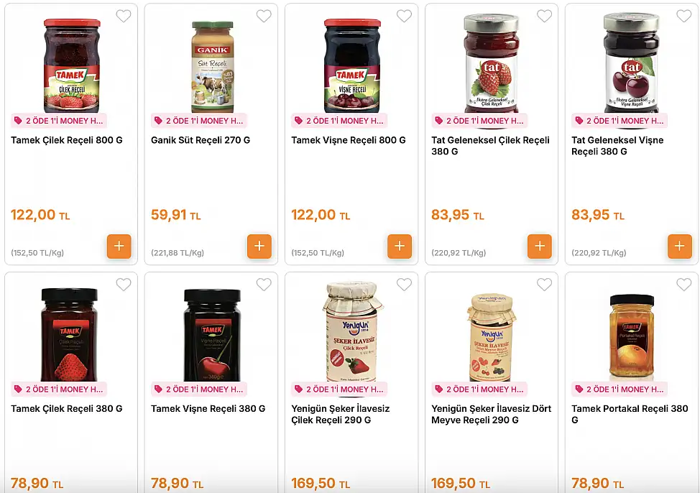Click heart on Yenigün Şeker İlavesiz Çilek Reçeli
Viewport: 700px width, 493px height.
[404, 285]
